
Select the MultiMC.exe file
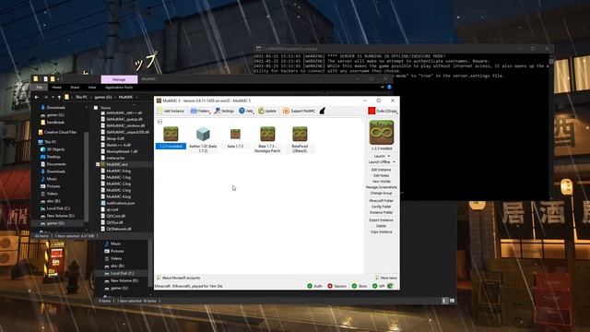(117, 164)
